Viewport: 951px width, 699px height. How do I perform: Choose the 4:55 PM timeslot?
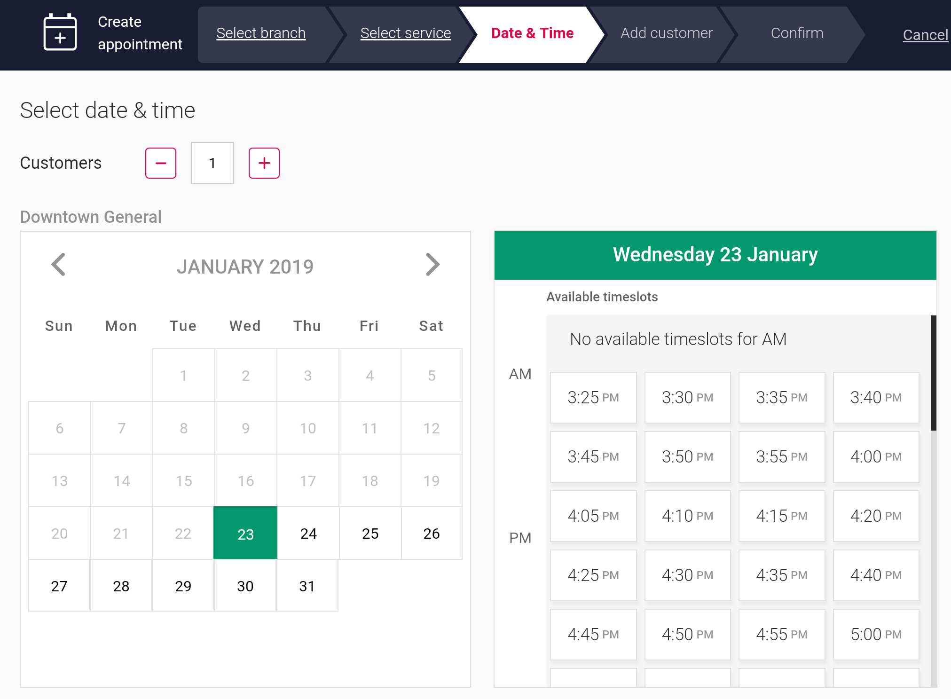[782, 635]
